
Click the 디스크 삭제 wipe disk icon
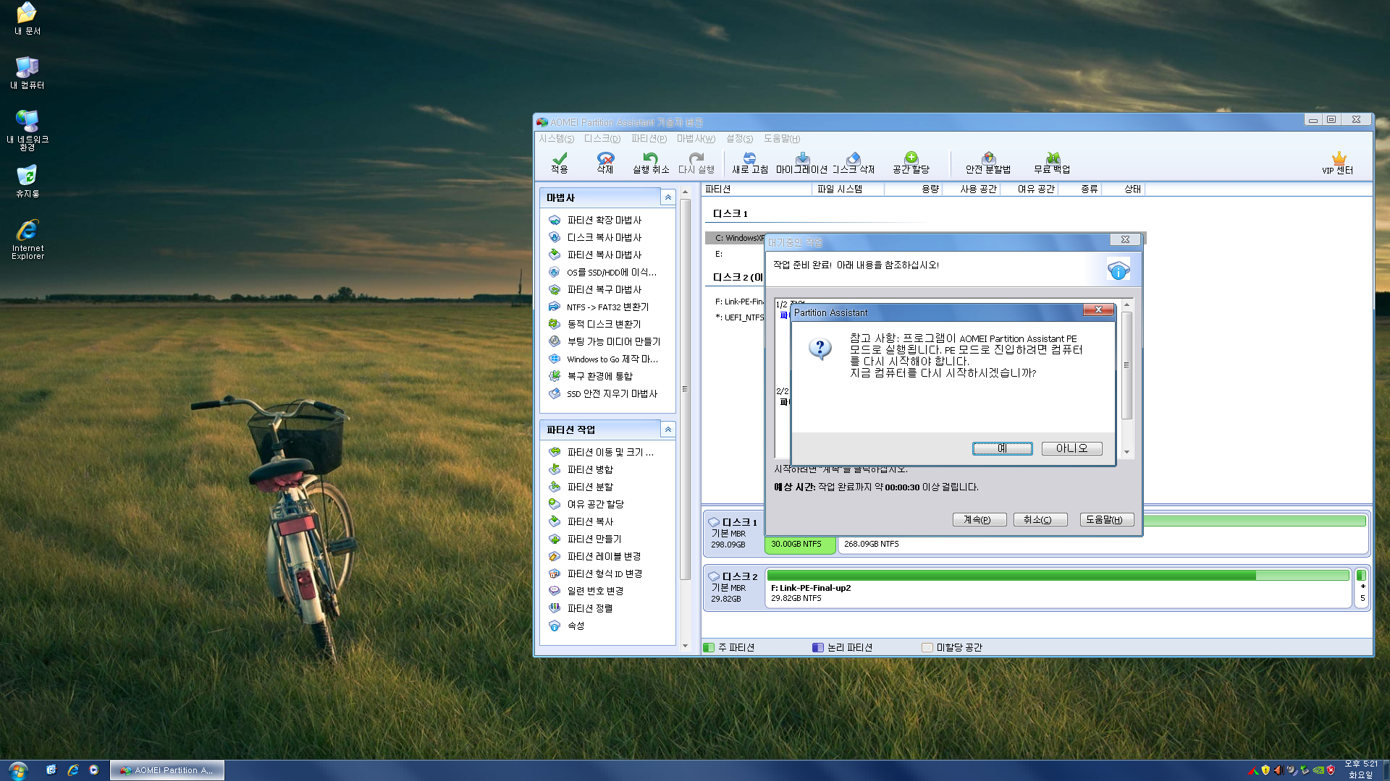coord(853,163)
